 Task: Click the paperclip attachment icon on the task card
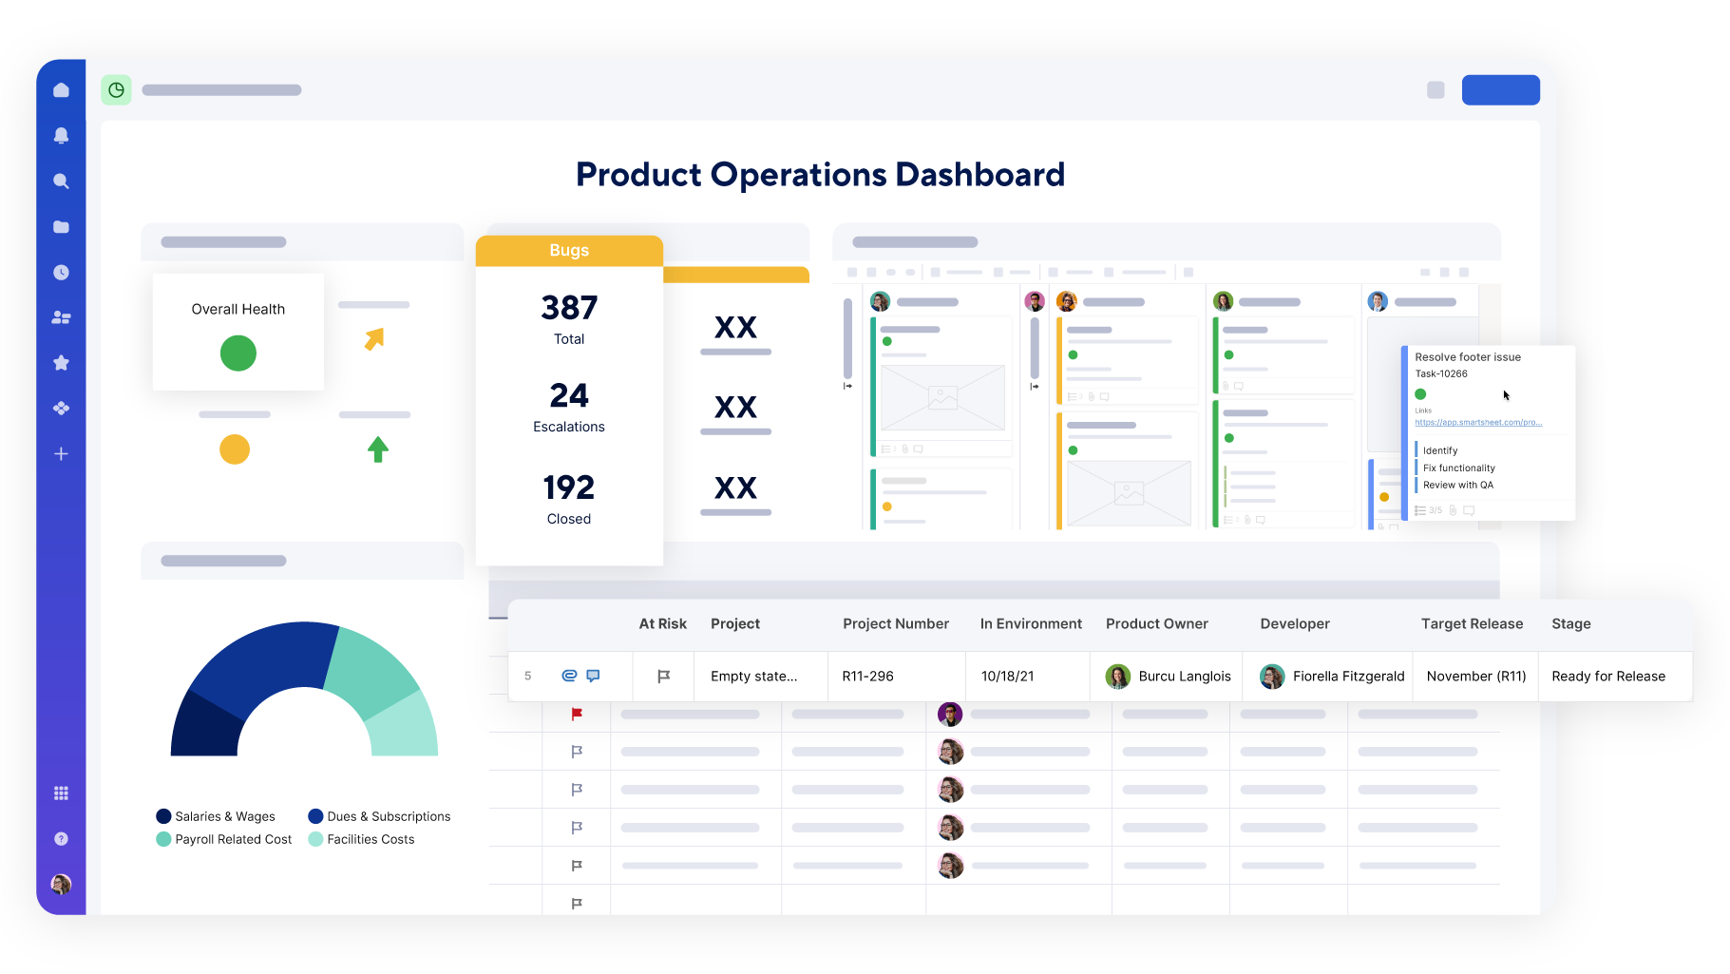1453,510
